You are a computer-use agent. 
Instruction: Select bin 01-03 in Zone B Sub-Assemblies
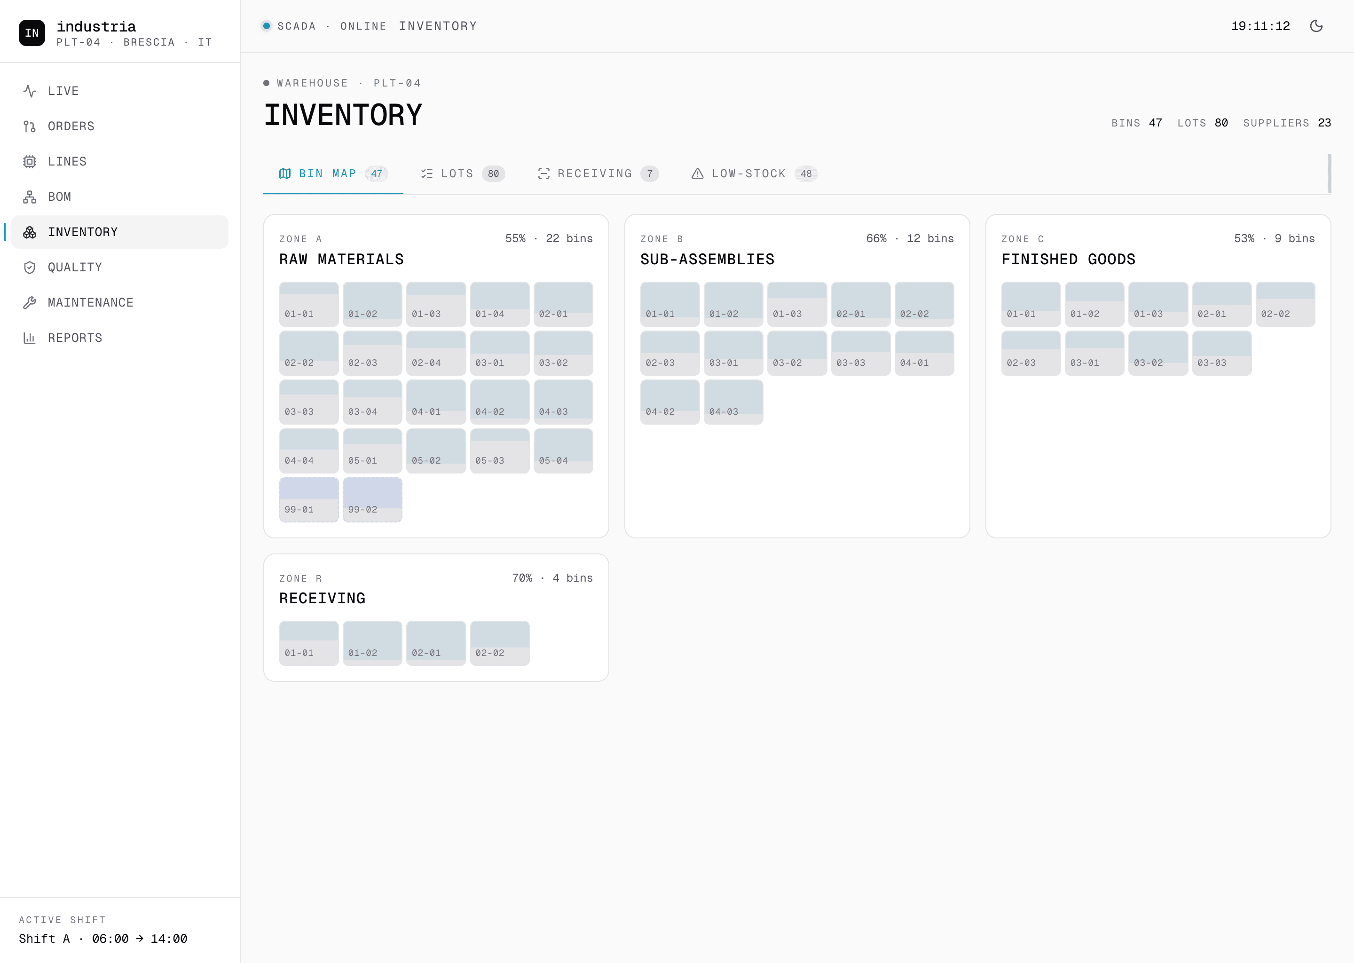pyautogui.click(x=797, y=304)
